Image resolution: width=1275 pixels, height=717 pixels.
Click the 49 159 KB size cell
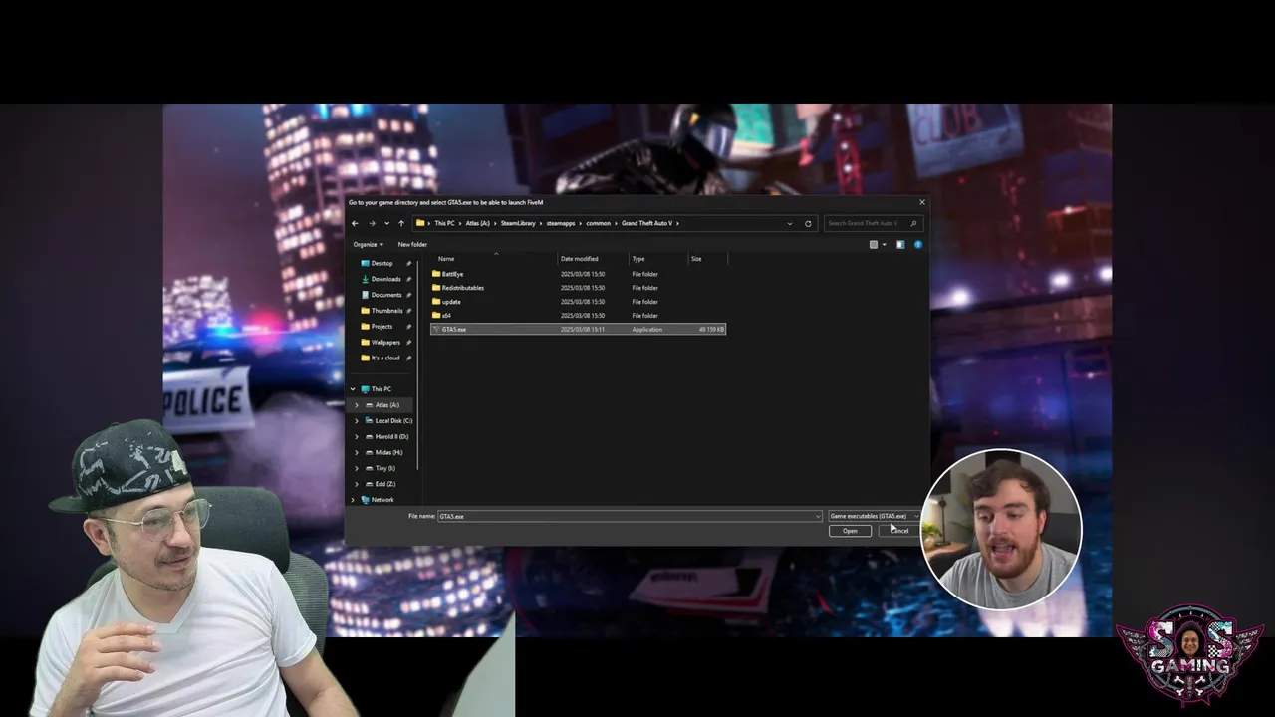coord(711,329)
